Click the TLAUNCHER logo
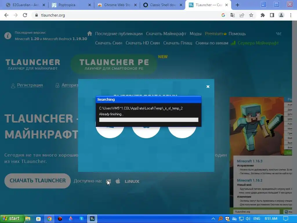 [32, 64]
